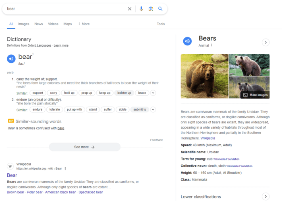Open Wikipedia link in Bears description
Image resolution: width=282 pixels, height=201 pixels.
[x=208, y=138]
